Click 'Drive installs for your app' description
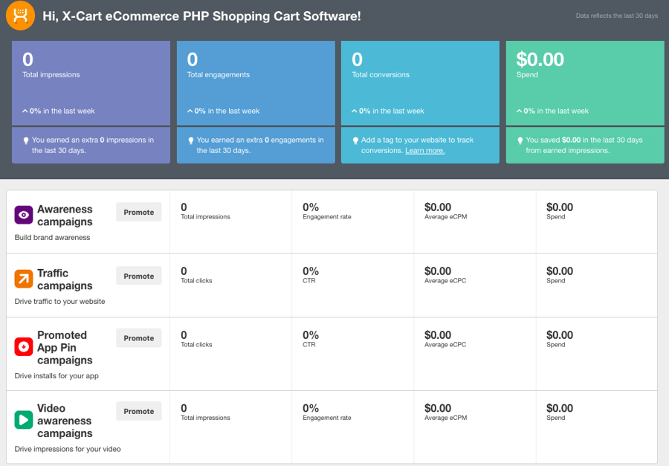Image resolution: width=669 pixels, height=466 pixels. click(56, 376)
